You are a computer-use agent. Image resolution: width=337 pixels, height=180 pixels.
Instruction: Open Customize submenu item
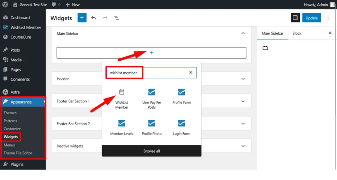12,129
